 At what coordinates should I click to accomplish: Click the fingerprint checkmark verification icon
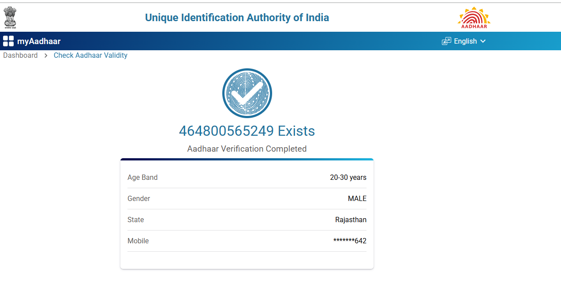247,93
